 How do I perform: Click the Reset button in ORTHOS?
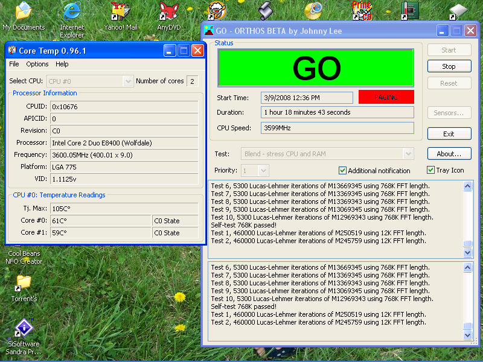coord(449,83)
